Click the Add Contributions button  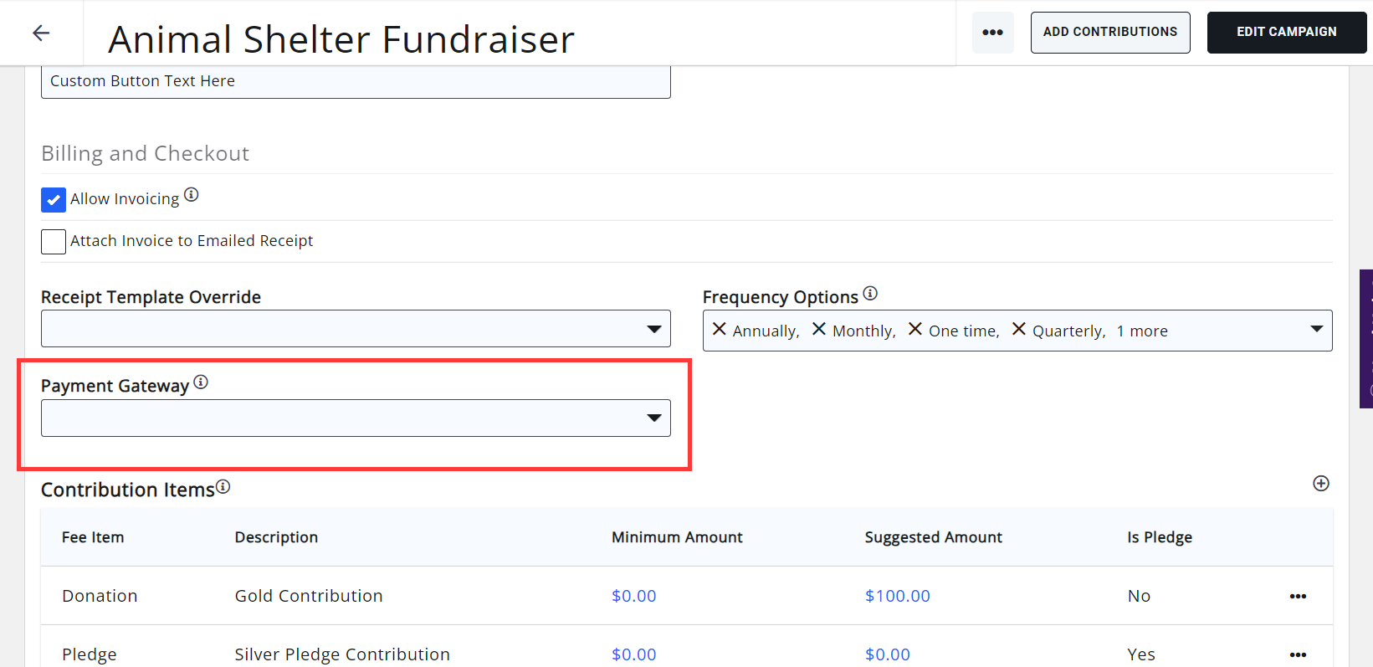click(x=1110, y=33)
